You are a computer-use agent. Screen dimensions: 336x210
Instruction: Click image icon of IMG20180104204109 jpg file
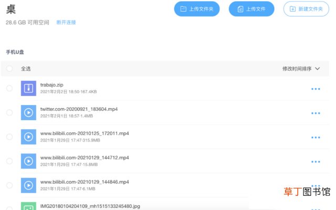[x=28, y=206]
